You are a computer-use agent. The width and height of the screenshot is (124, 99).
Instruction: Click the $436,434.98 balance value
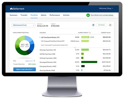point(43,26)
